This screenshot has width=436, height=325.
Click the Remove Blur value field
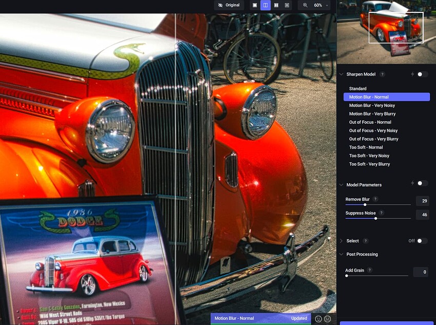pyautogui.click(x=422, y=201)
